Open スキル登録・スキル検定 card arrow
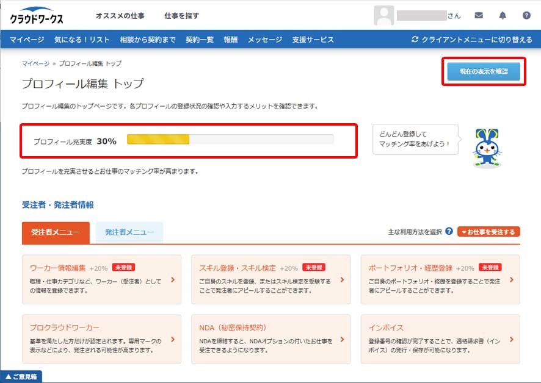The image size is (541, 383). coord(342,280)
